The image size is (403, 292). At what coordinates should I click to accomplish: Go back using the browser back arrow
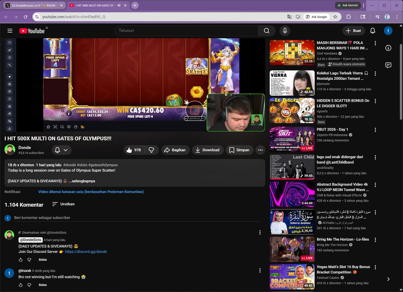click(x=6, y=17)
